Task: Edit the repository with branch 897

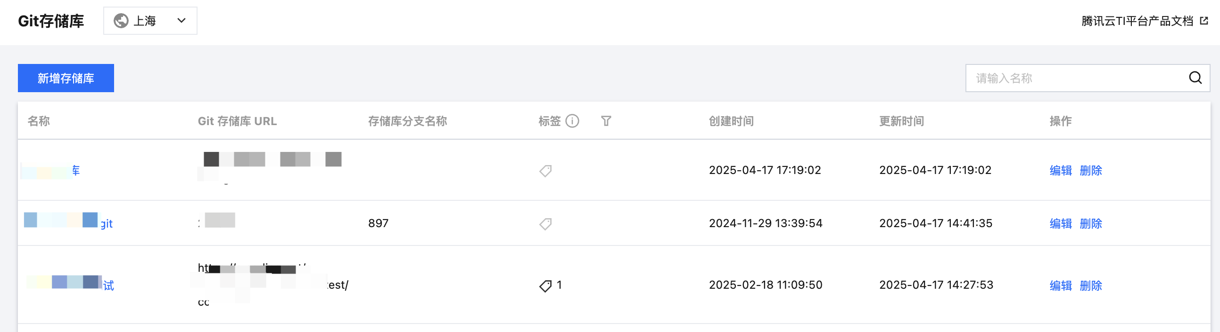Action: click(x=1060, y=223)
